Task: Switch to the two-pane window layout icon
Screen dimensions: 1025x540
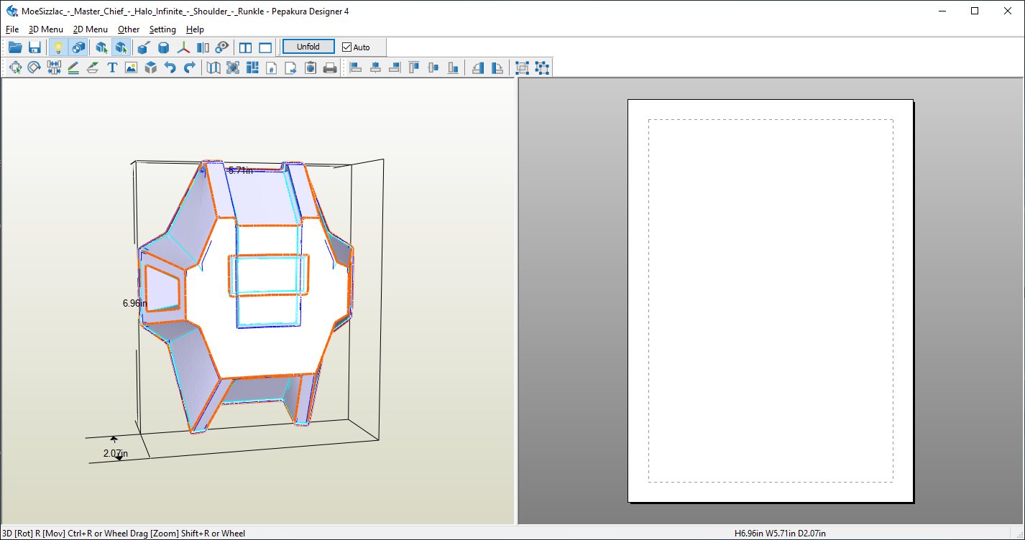Action: pos(246,47)
